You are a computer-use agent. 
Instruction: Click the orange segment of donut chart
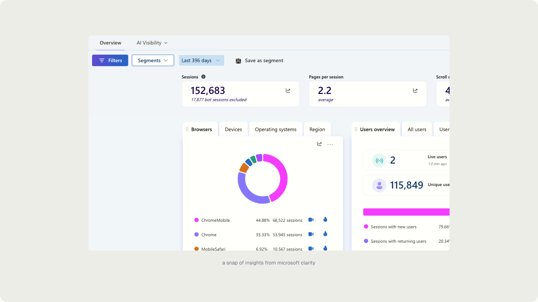click(x=244, y=168)
